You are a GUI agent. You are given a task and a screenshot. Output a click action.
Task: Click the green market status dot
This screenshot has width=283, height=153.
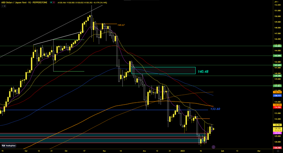pos(51,2)
